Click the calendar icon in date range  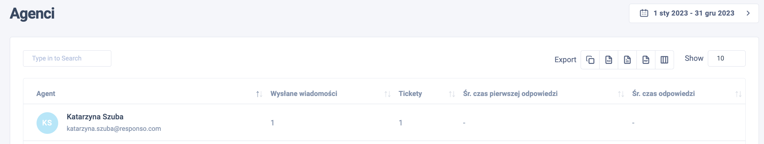[x=644, y=13]
